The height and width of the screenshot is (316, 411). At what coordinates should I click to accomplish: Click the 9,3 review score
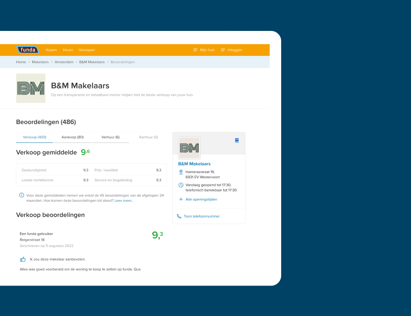point(157,235)
